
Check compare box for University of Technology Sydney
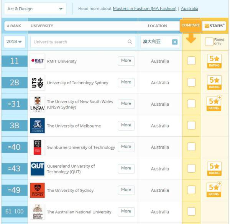(x=191, y=82)
